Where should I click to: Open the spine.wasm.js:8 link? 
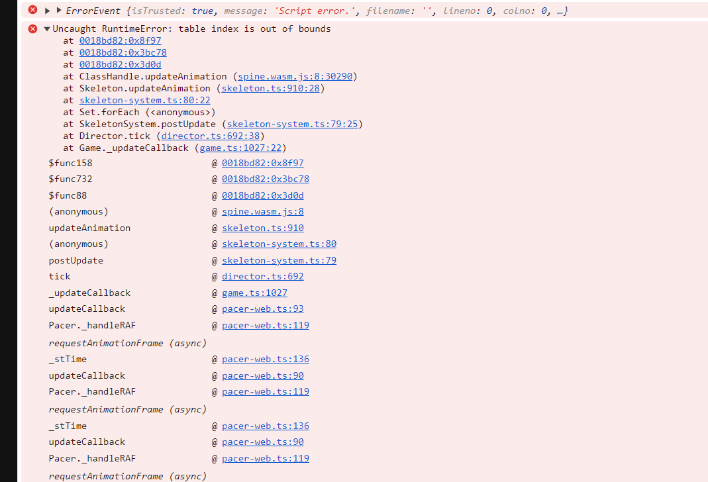263,212
